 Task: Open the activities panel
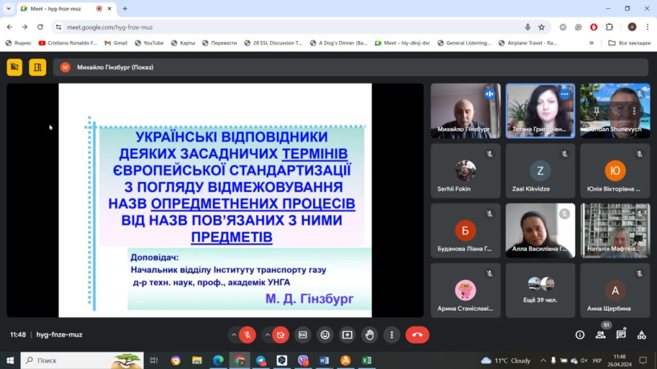642,334
